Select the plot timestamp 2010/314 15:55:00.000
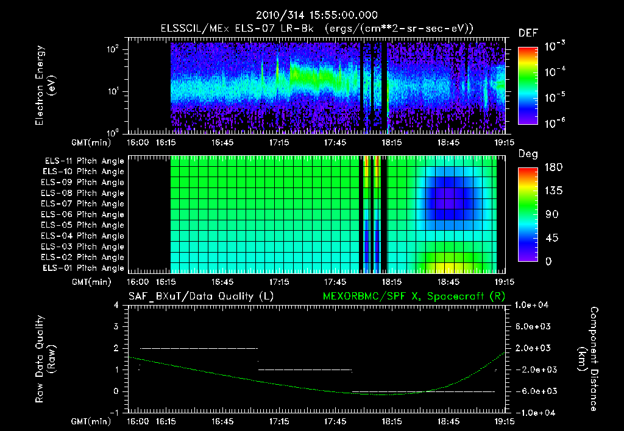 tap(316, 15)
